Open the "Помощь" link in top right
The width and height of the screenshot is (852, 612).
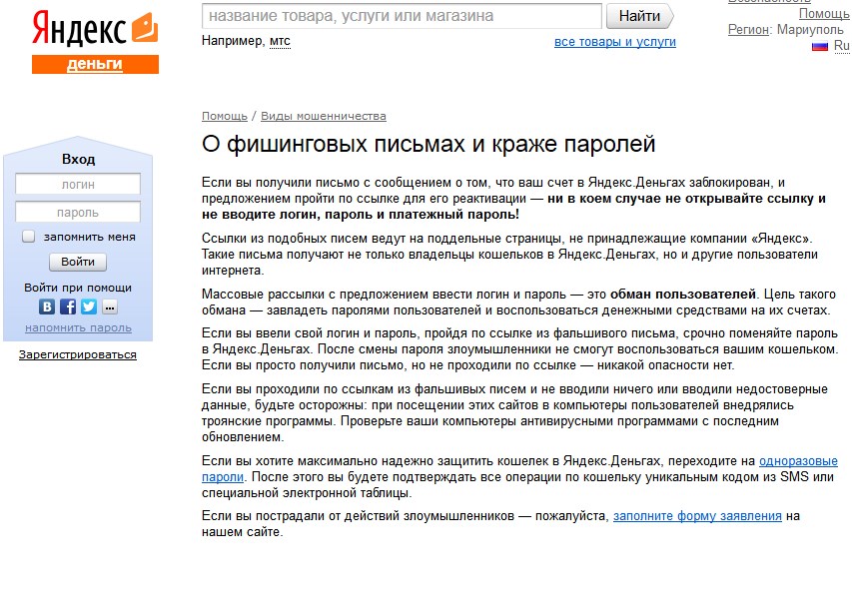pyautogui.click(x=824, y=14)
